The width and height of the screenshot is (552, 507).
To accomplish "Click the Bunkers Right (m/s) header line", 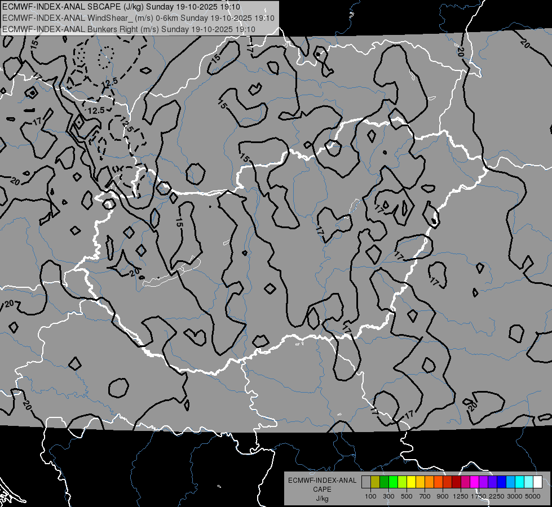I will click(129, 29).
